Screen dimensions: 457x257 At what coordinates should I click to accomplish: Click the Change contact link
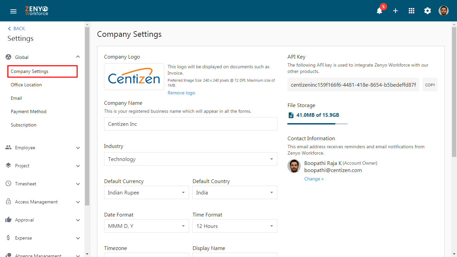pyautogui.click(x=314, y=179)
